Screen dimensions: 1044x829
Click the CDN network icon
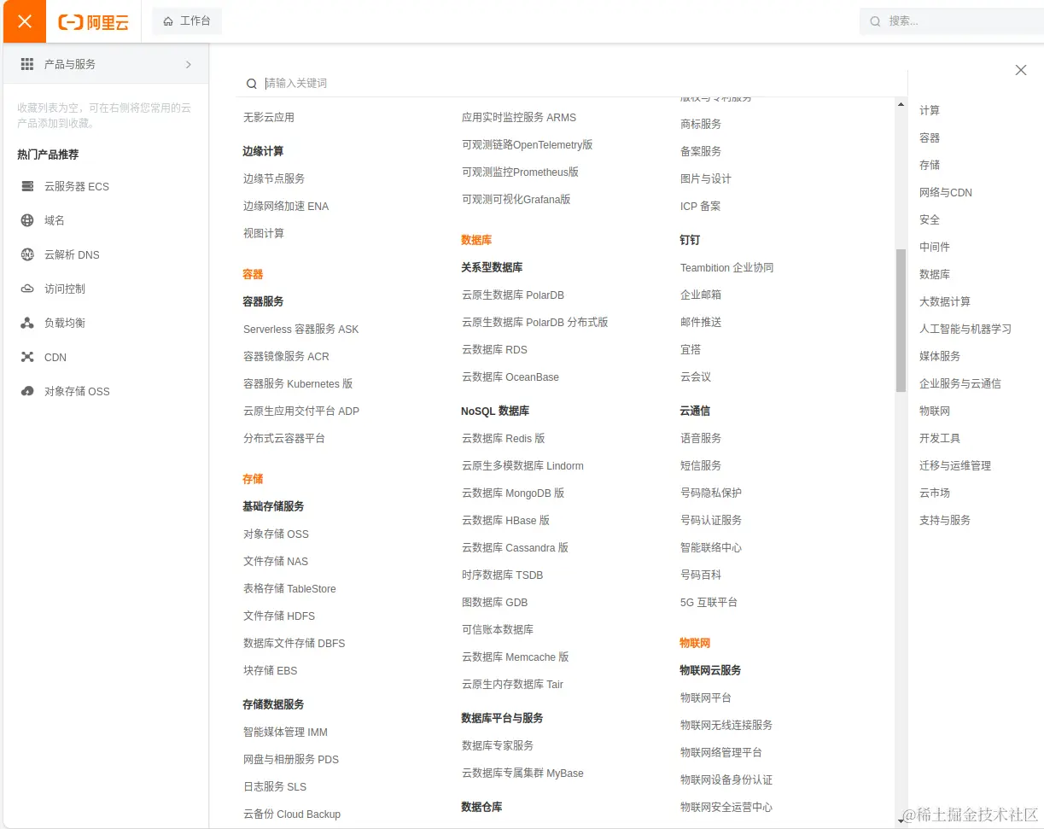[27, 357]
